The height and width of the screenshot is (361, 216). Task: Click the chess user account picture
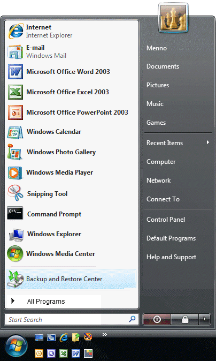(x=173, y=18)
